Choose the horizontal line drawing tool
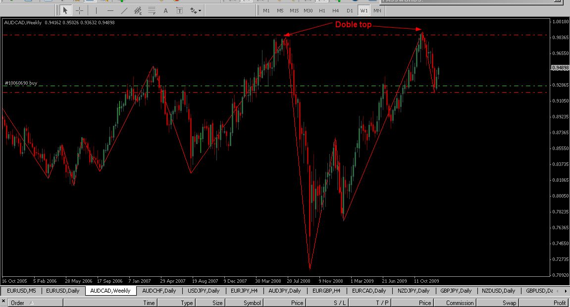 pos(110,10)
